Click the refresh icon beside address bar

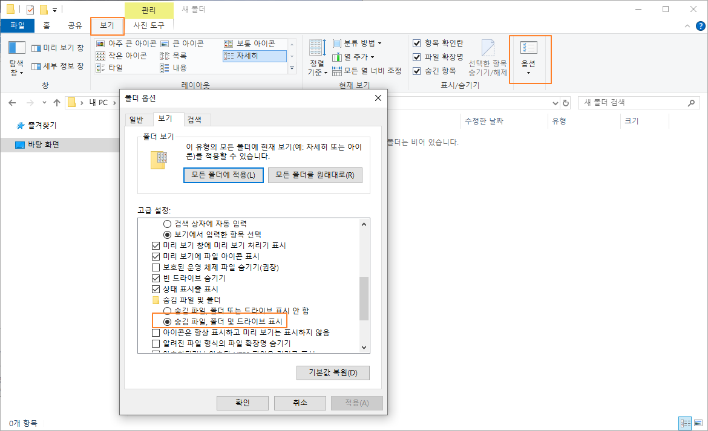[566, 103]
